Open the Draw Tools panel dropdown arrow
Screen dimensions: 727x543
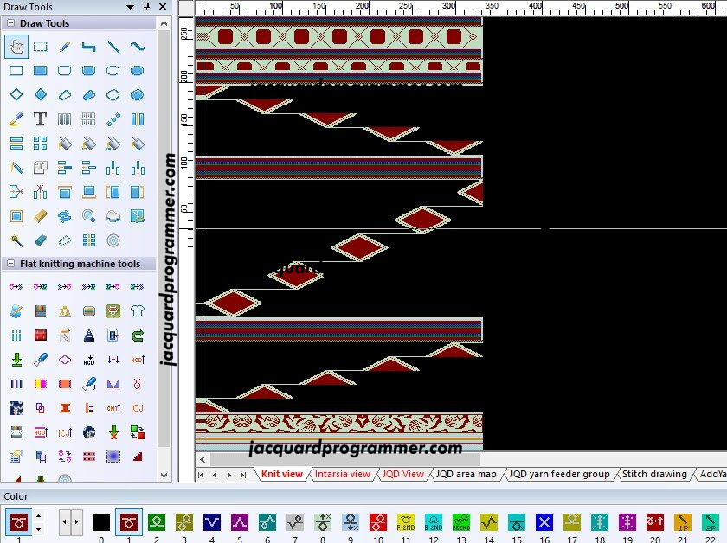pyautogui.click(x=131, y=7)
